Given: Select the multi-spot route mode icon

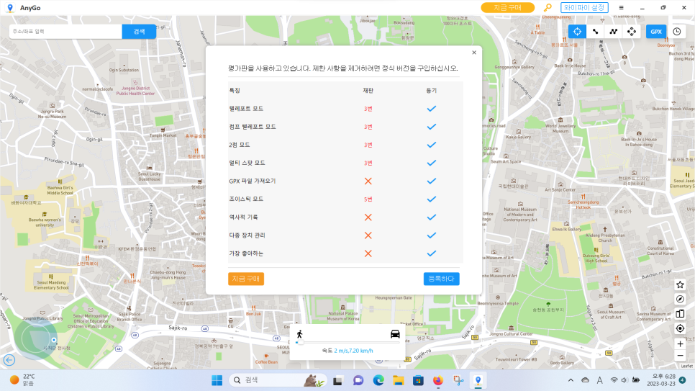Looking at the screenshot, I should (614, 32).
